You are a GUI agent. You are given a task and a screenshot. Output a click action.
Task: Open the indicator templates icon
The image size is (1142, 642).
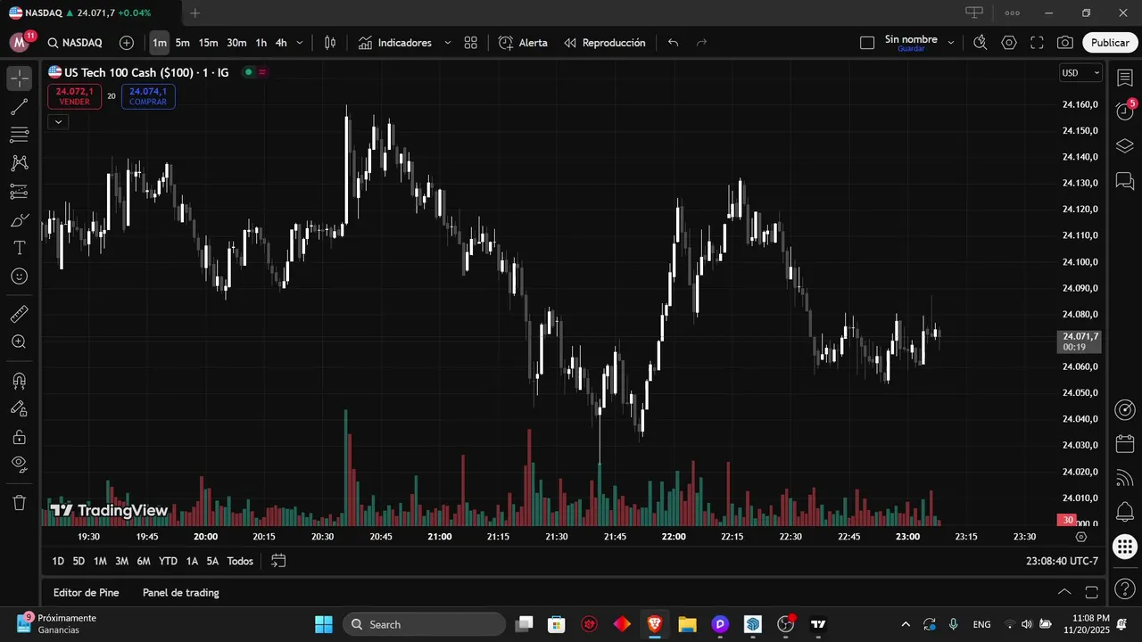pyautogui.click(x=471, y=43)
